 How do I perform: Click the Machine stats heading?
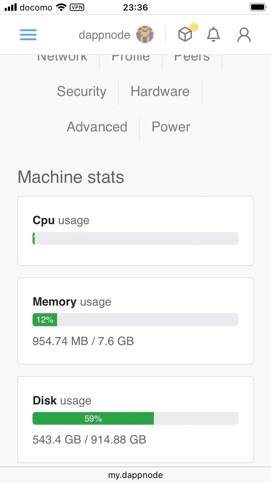pos(71,177)
